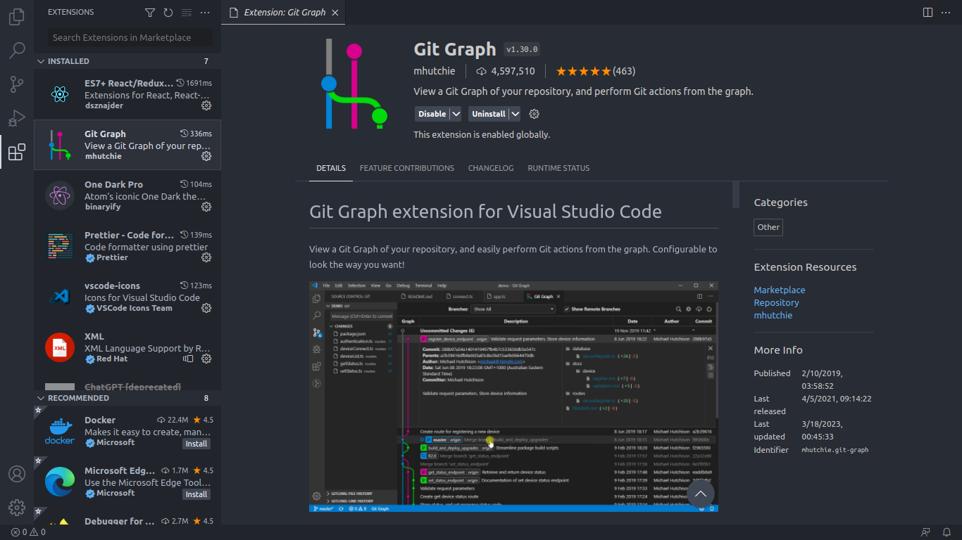
Task: Select the Extension: Git Graph editor tab
Action: 283,13
